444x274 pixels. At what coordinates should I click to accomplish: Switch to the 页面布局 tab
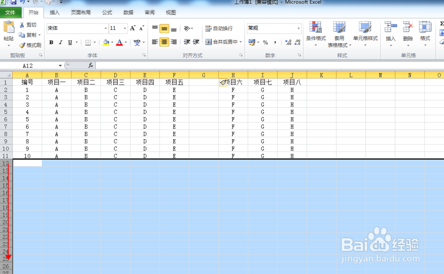click(81, 12)
